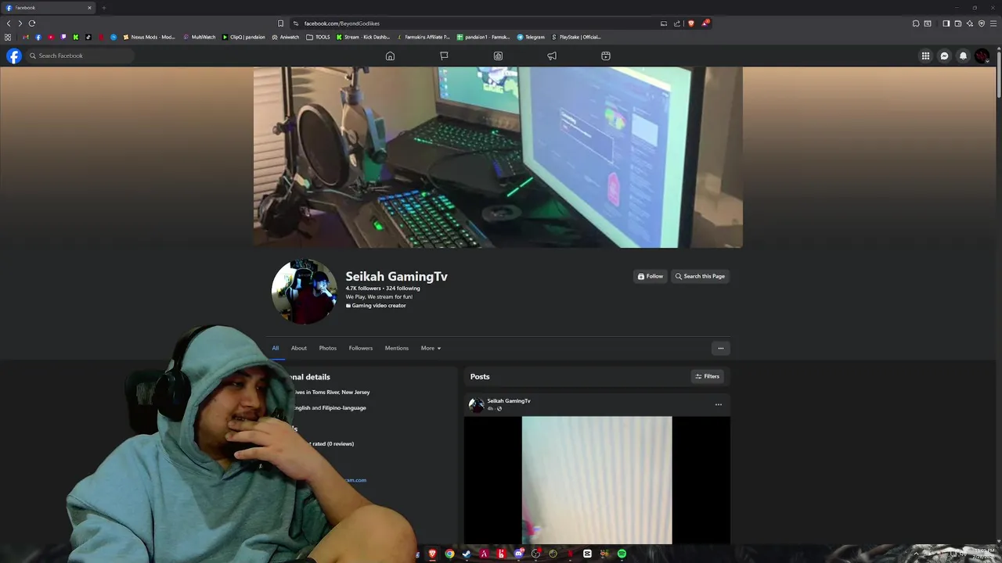Open the browser extensions puzzle icon
The height and width of the screenshot is (563, 1002).
916,23
